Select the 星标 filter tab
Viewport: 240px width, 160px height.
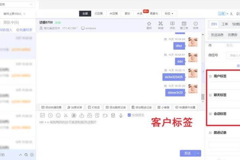[x=127, y=14]
